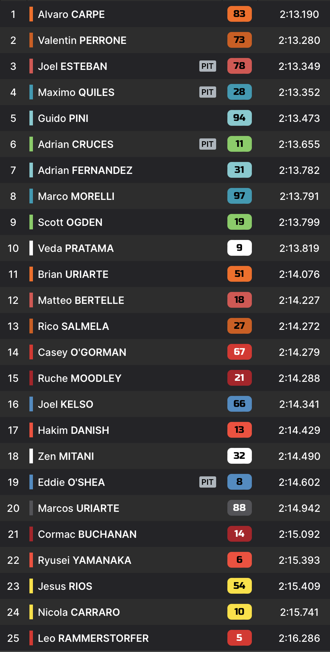Click the PIT indicator beside Adrian CRUCES
330x652 pixels.
(207, 144)
